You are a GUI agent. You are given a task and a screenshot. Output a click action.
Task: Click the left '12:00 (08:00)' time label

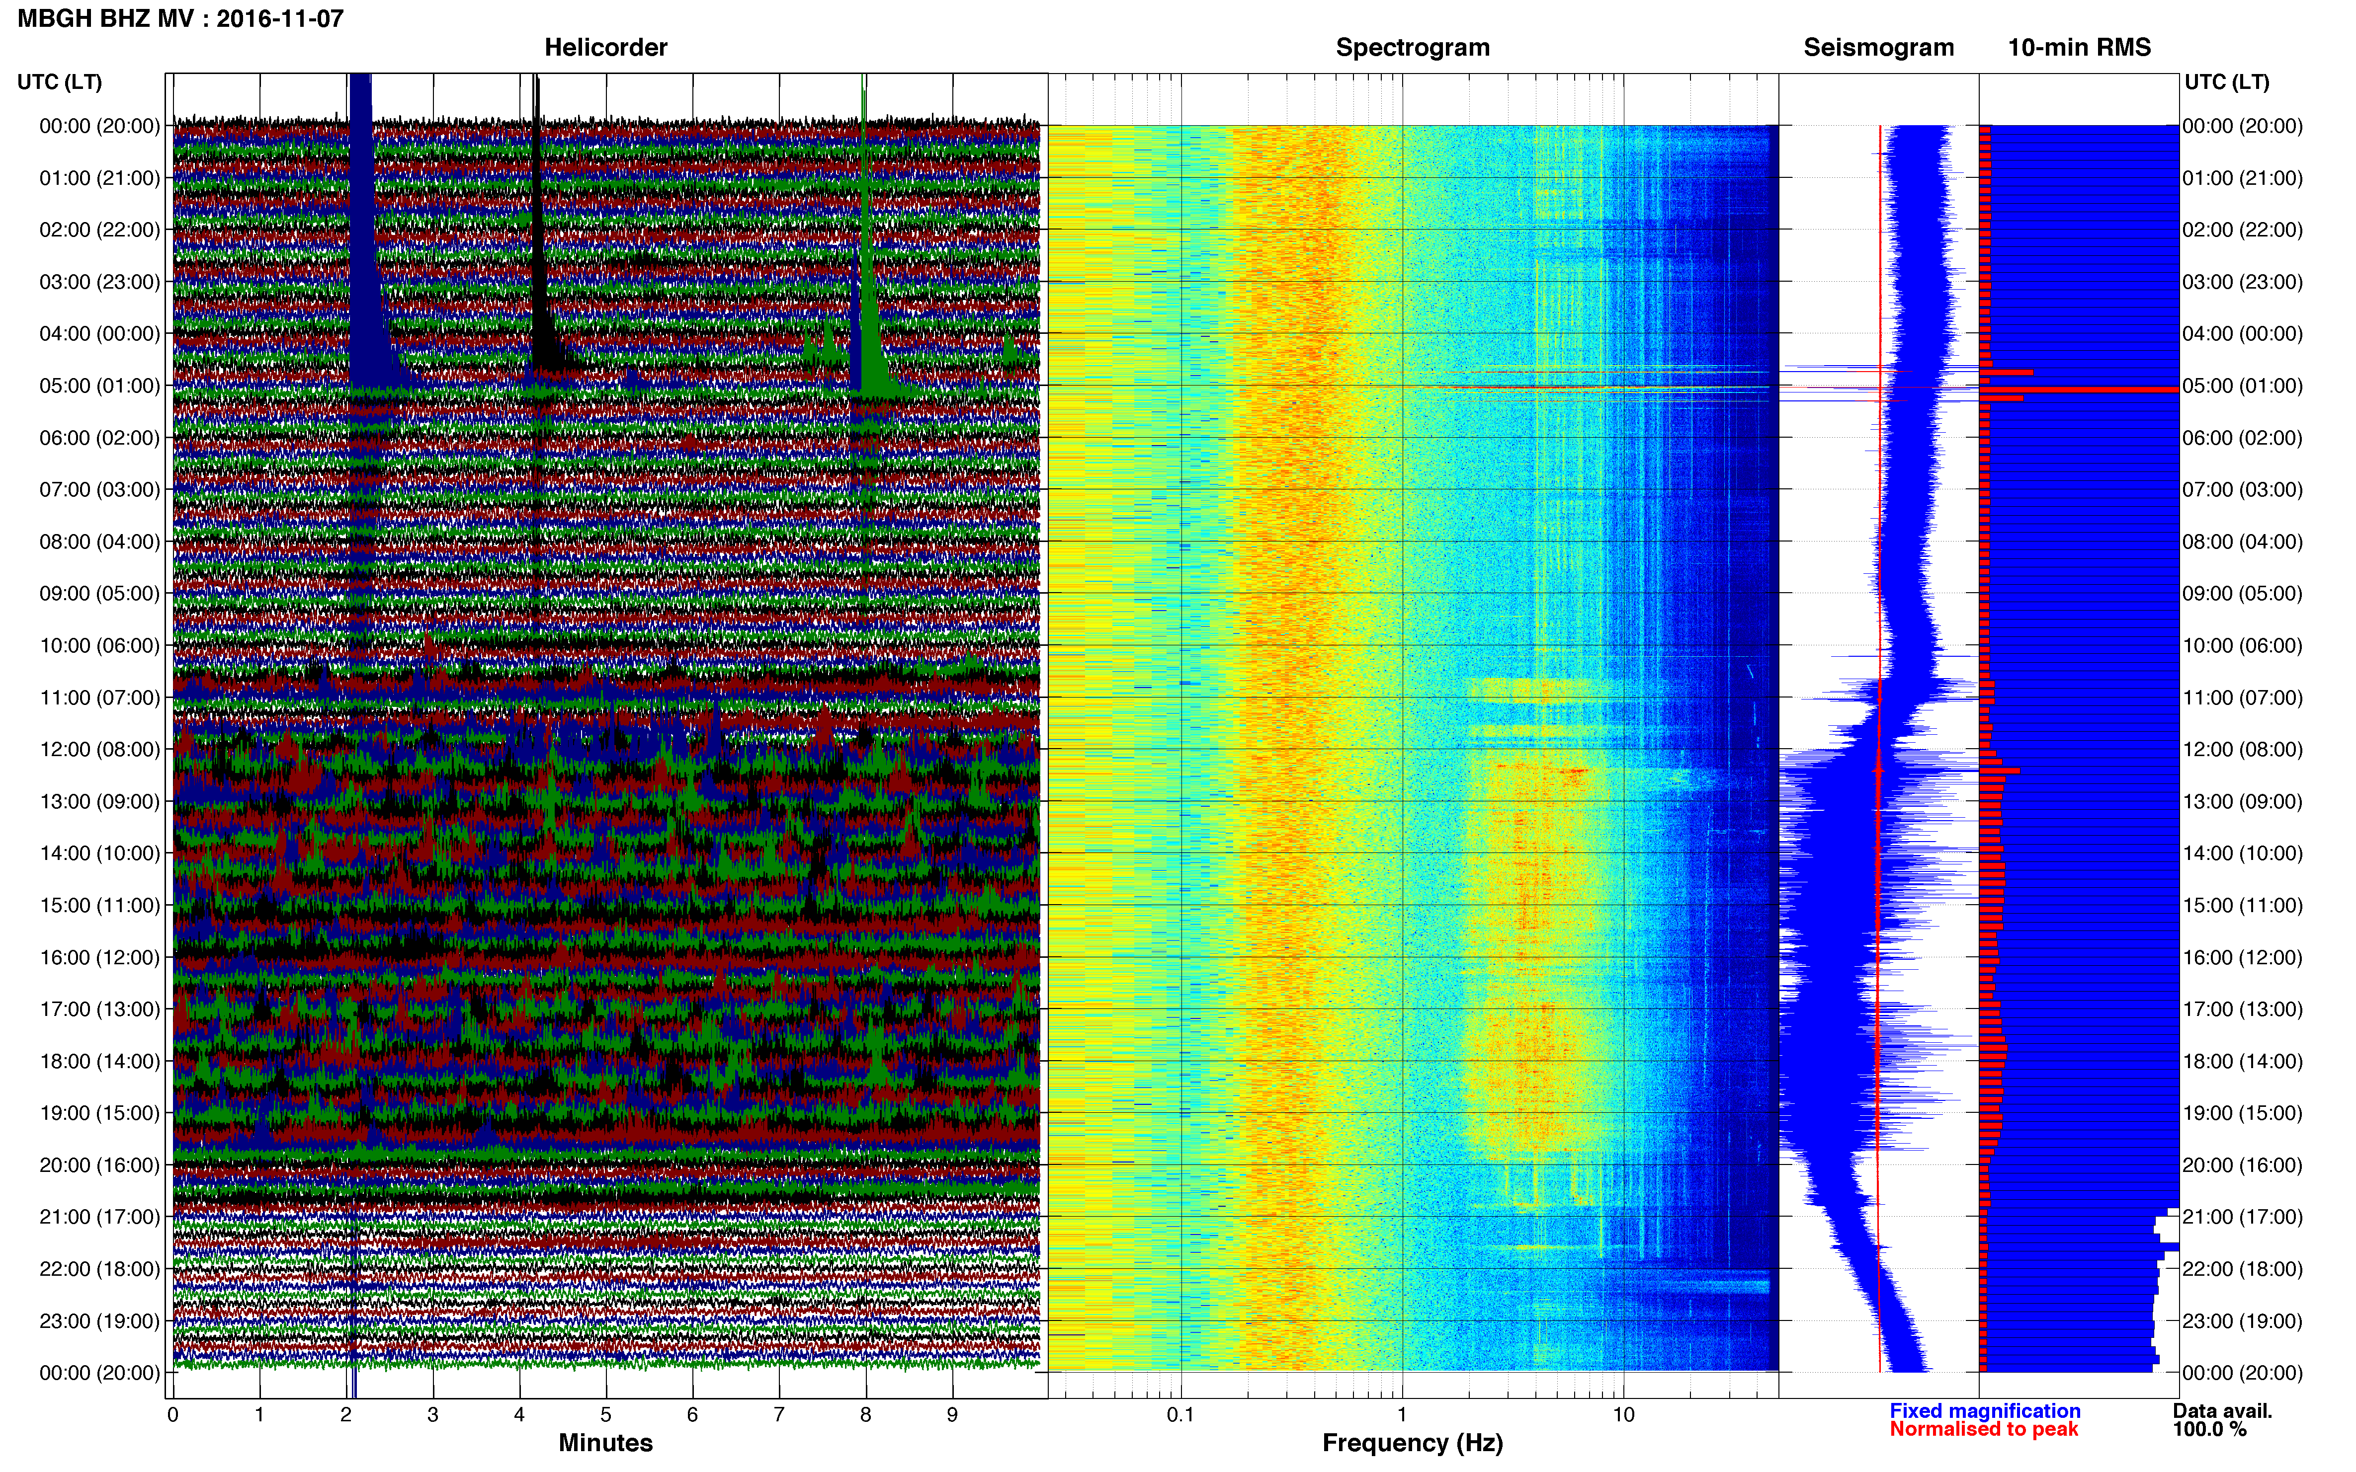(x=99, y=750)
